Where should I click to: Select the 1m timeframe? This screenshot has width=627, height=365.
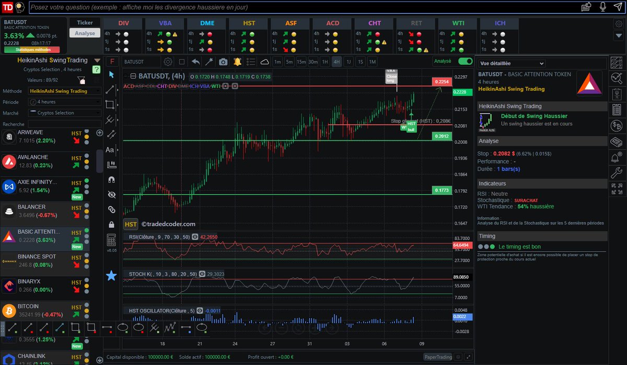(277, 62)
